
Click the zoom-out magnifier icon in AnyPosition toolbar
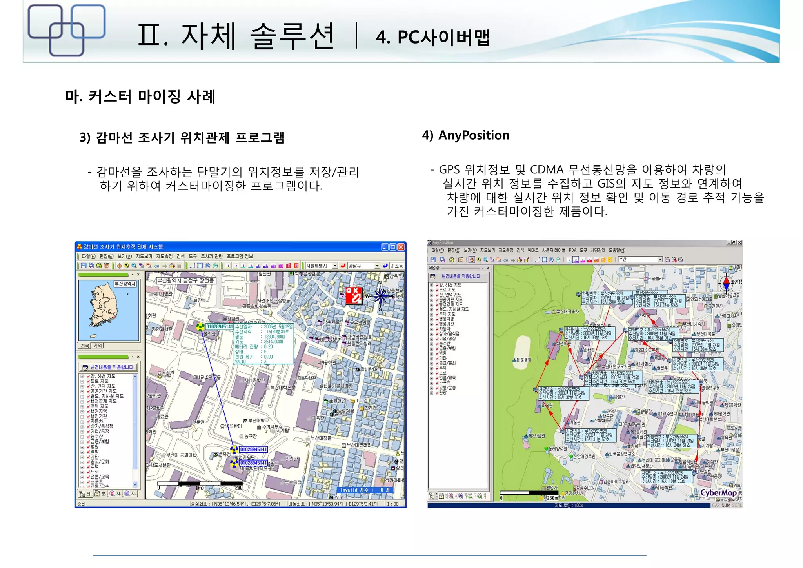485,260
